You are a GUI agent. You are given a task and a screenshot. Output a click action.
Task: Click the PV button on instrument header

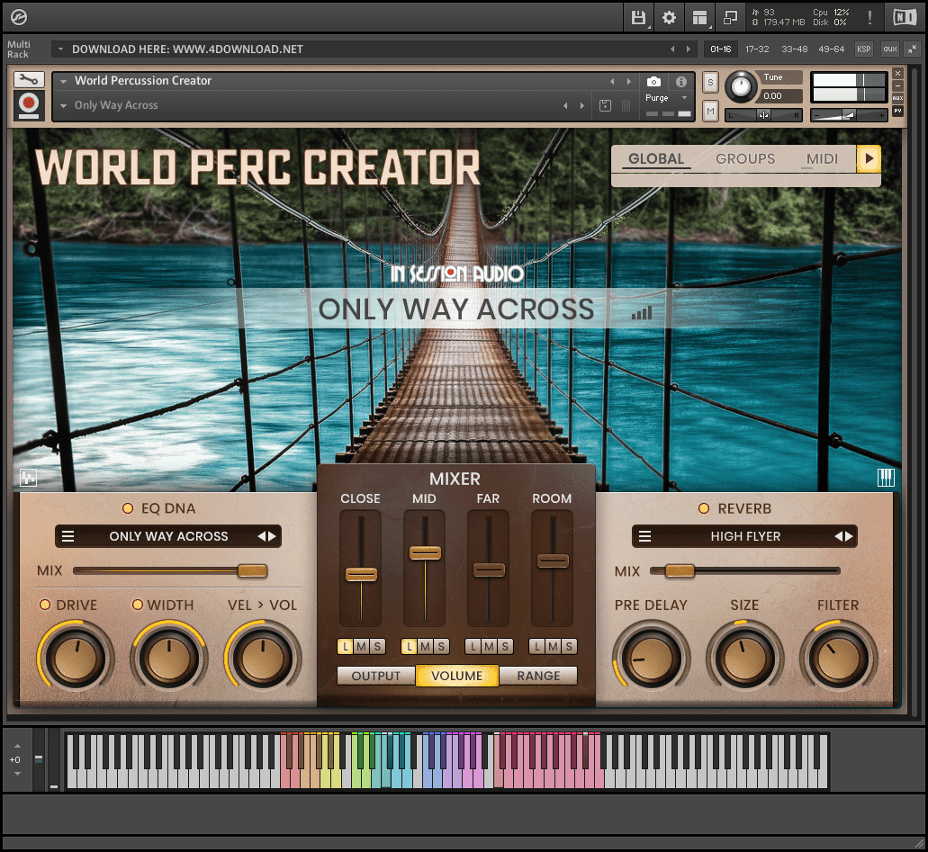coord(897,111)
